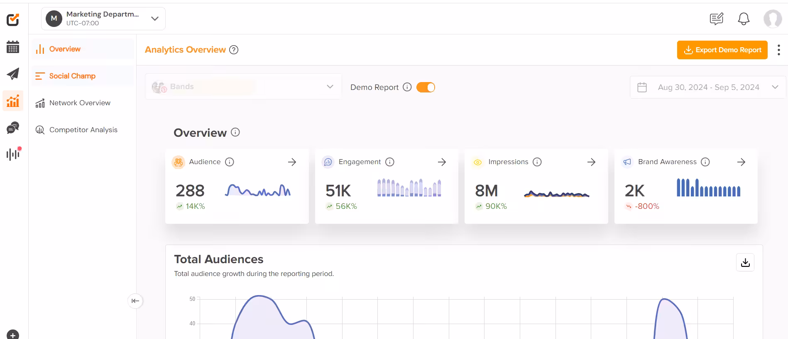Turn off the Demo Report toggle
The image size is (788, 339).
pyautogui.click(x=426, y=87)
